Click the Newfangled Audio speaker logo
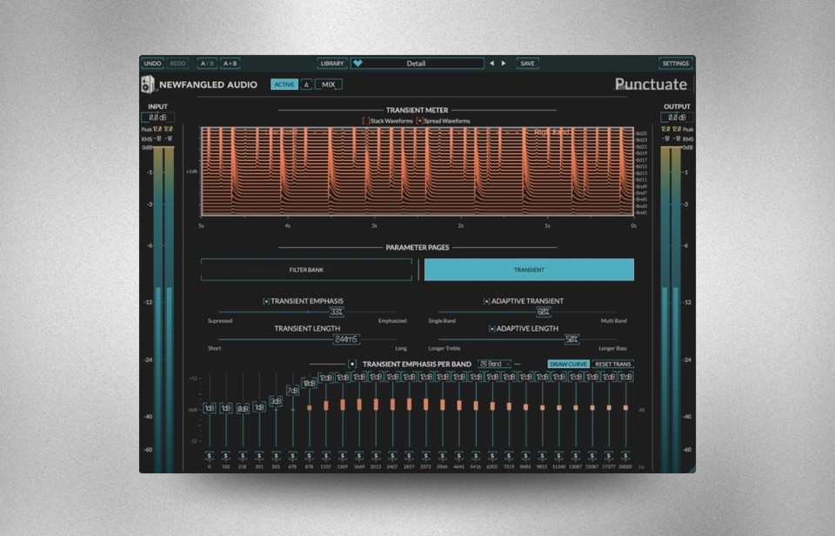This screenshot has width=835, height=536. [148, 84]
